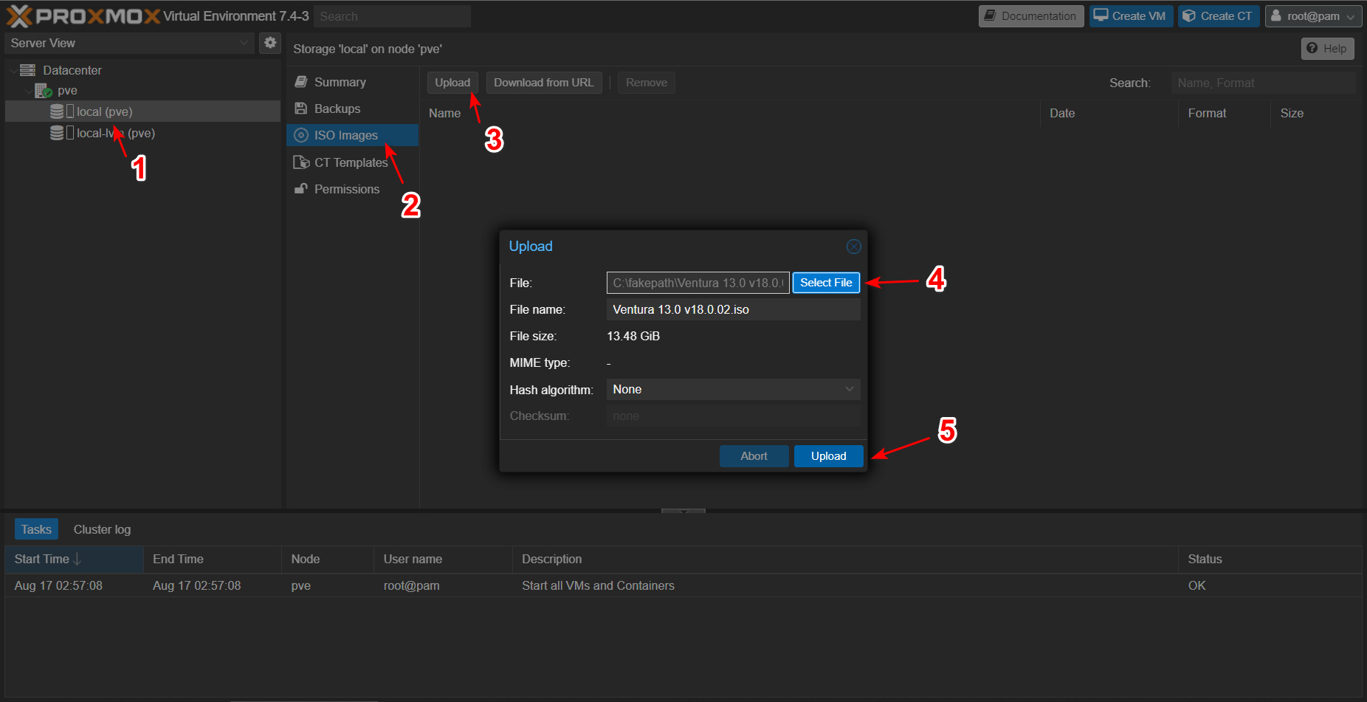
Task: Click the local-lvm storage icon
Action: [x=57, y=133]
